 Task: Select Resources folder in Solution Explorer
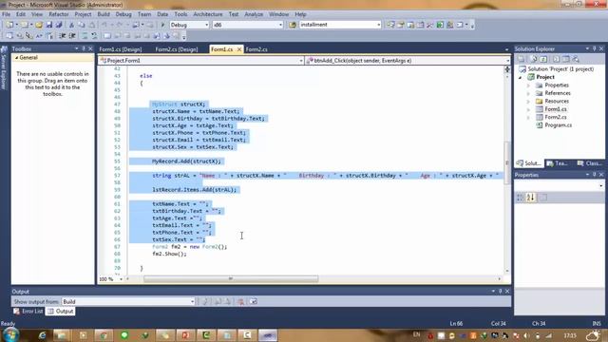click(x=557, y=102)
